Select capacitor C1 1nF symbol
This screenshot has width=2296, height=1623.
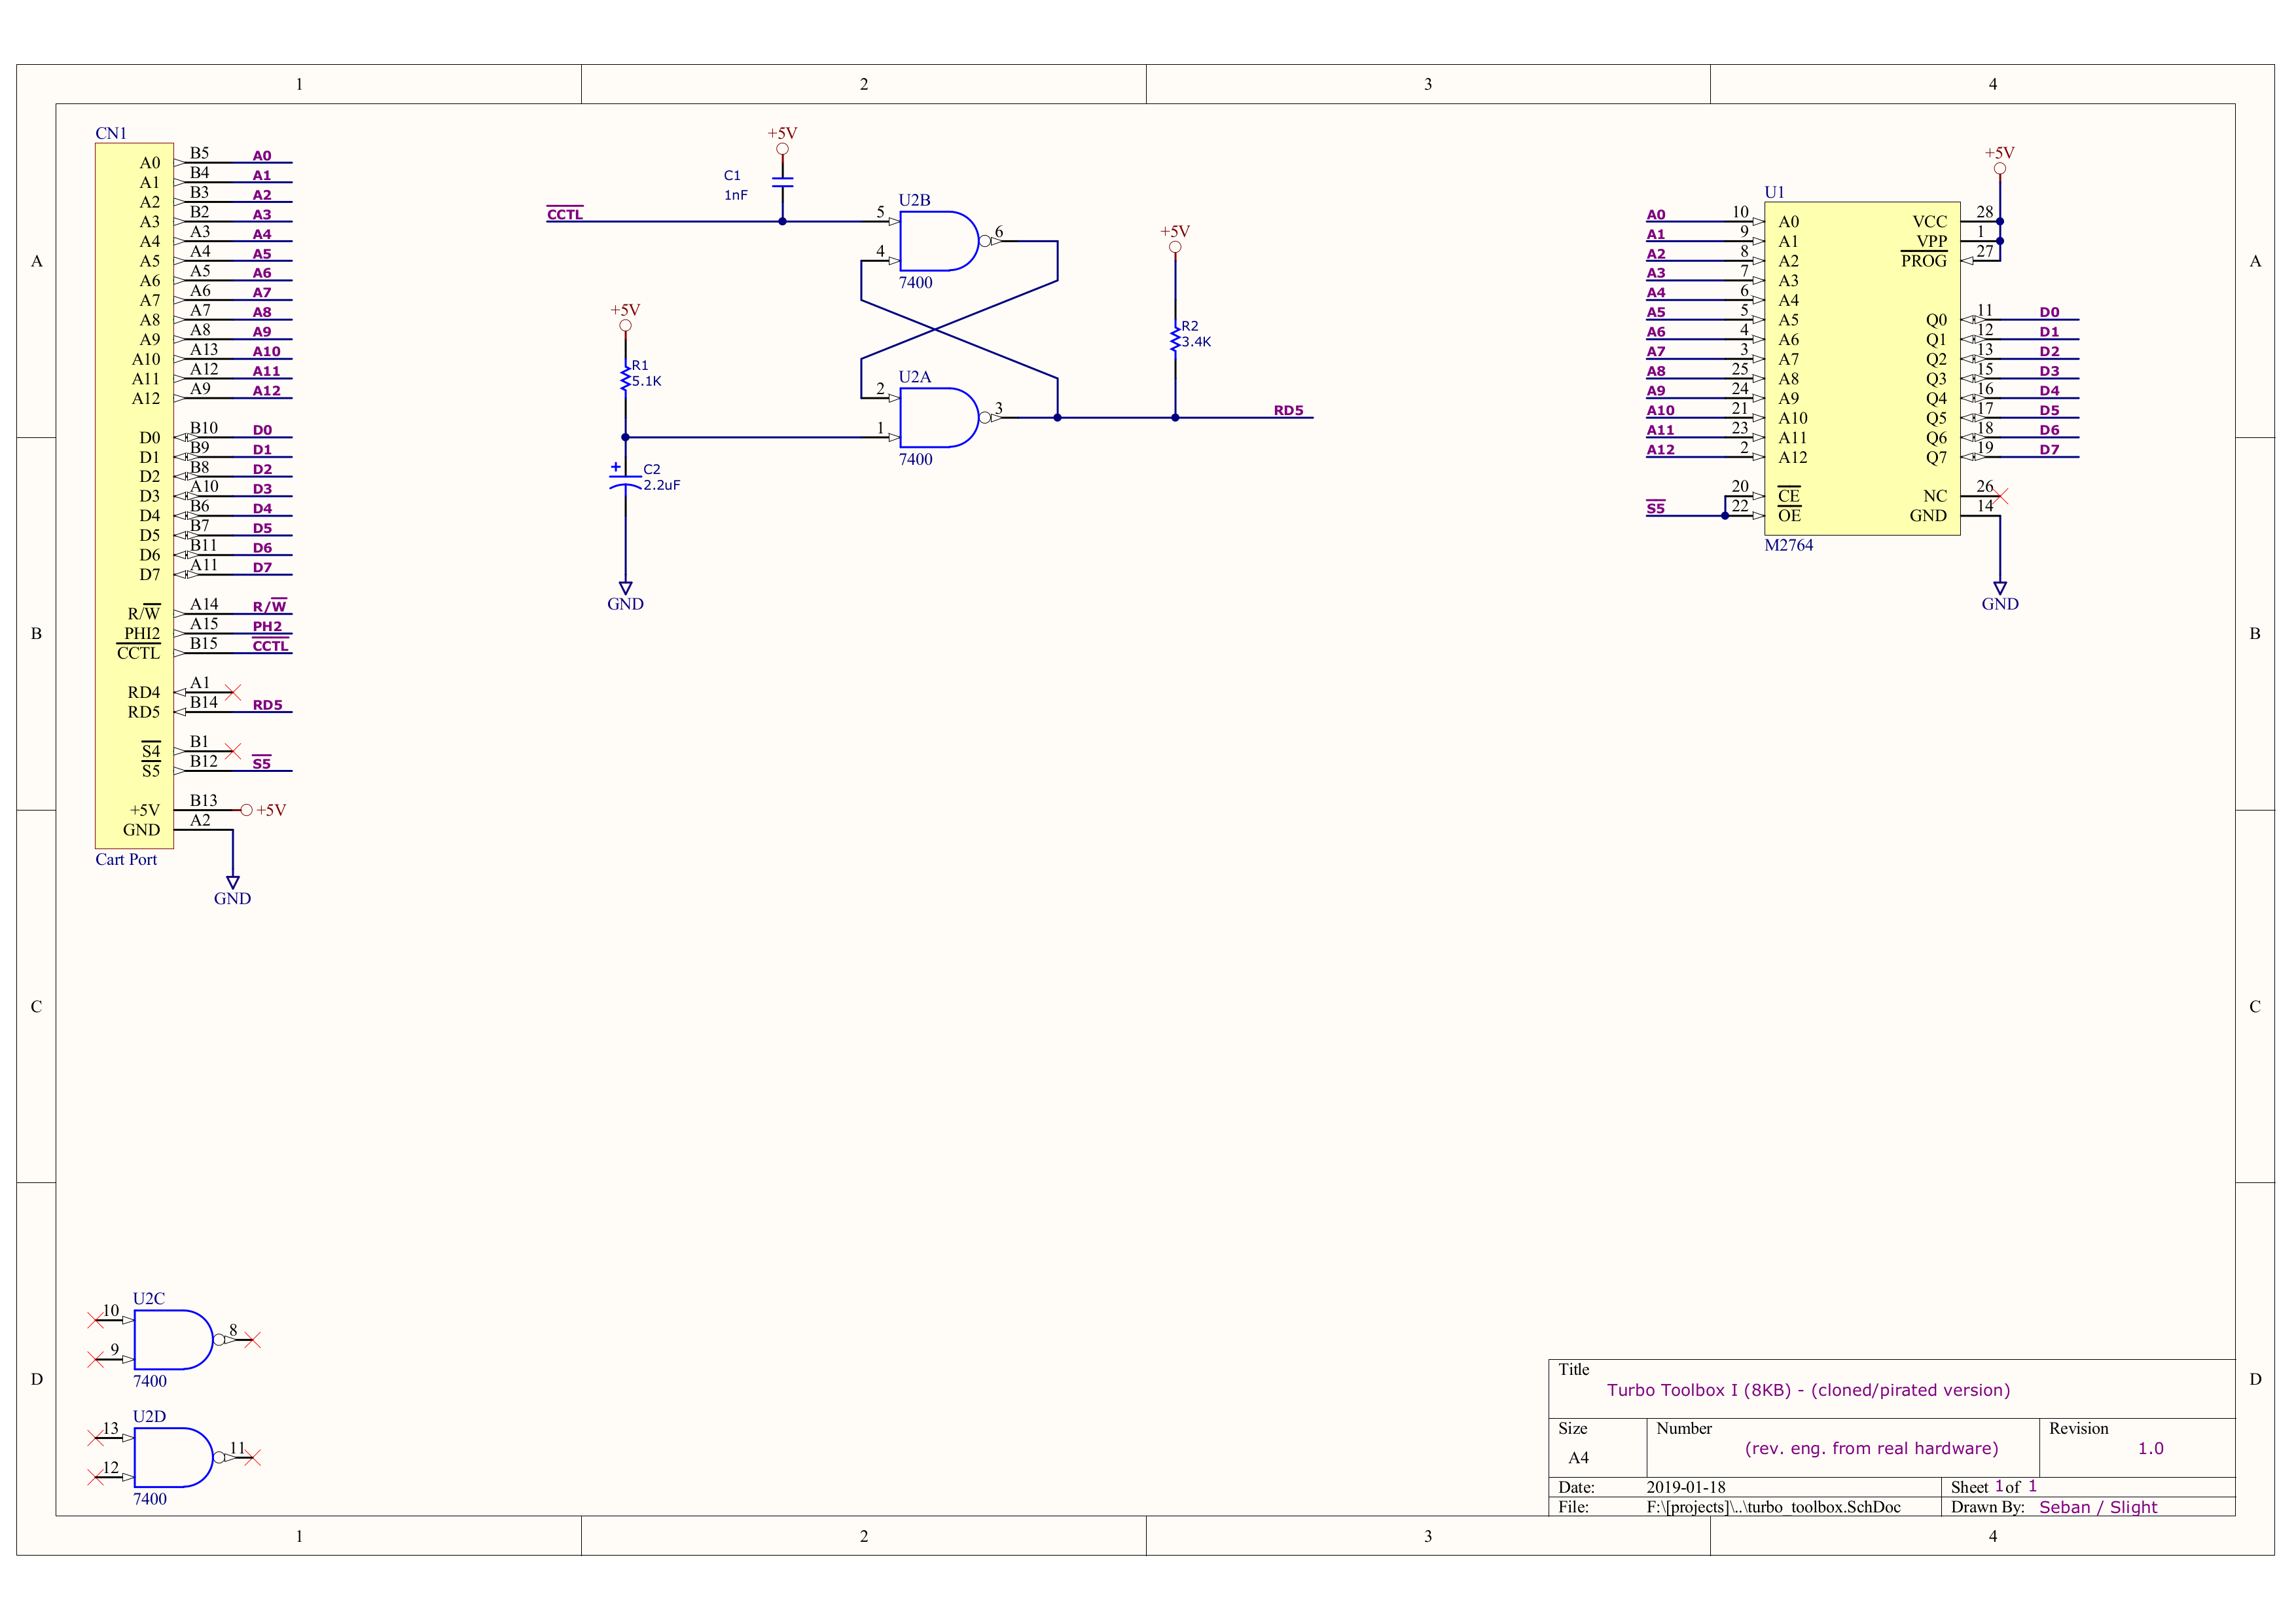click(782, 183)
